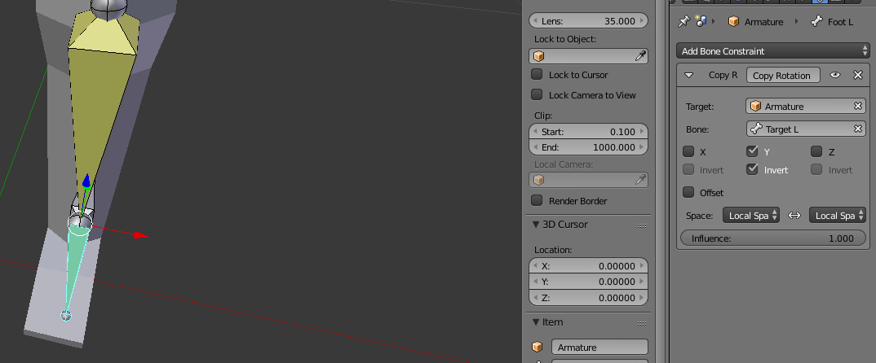Open the second Space dropdown (owner space)
The height and width of the screenshot is (363, 876).
click(x=838, y=215)
